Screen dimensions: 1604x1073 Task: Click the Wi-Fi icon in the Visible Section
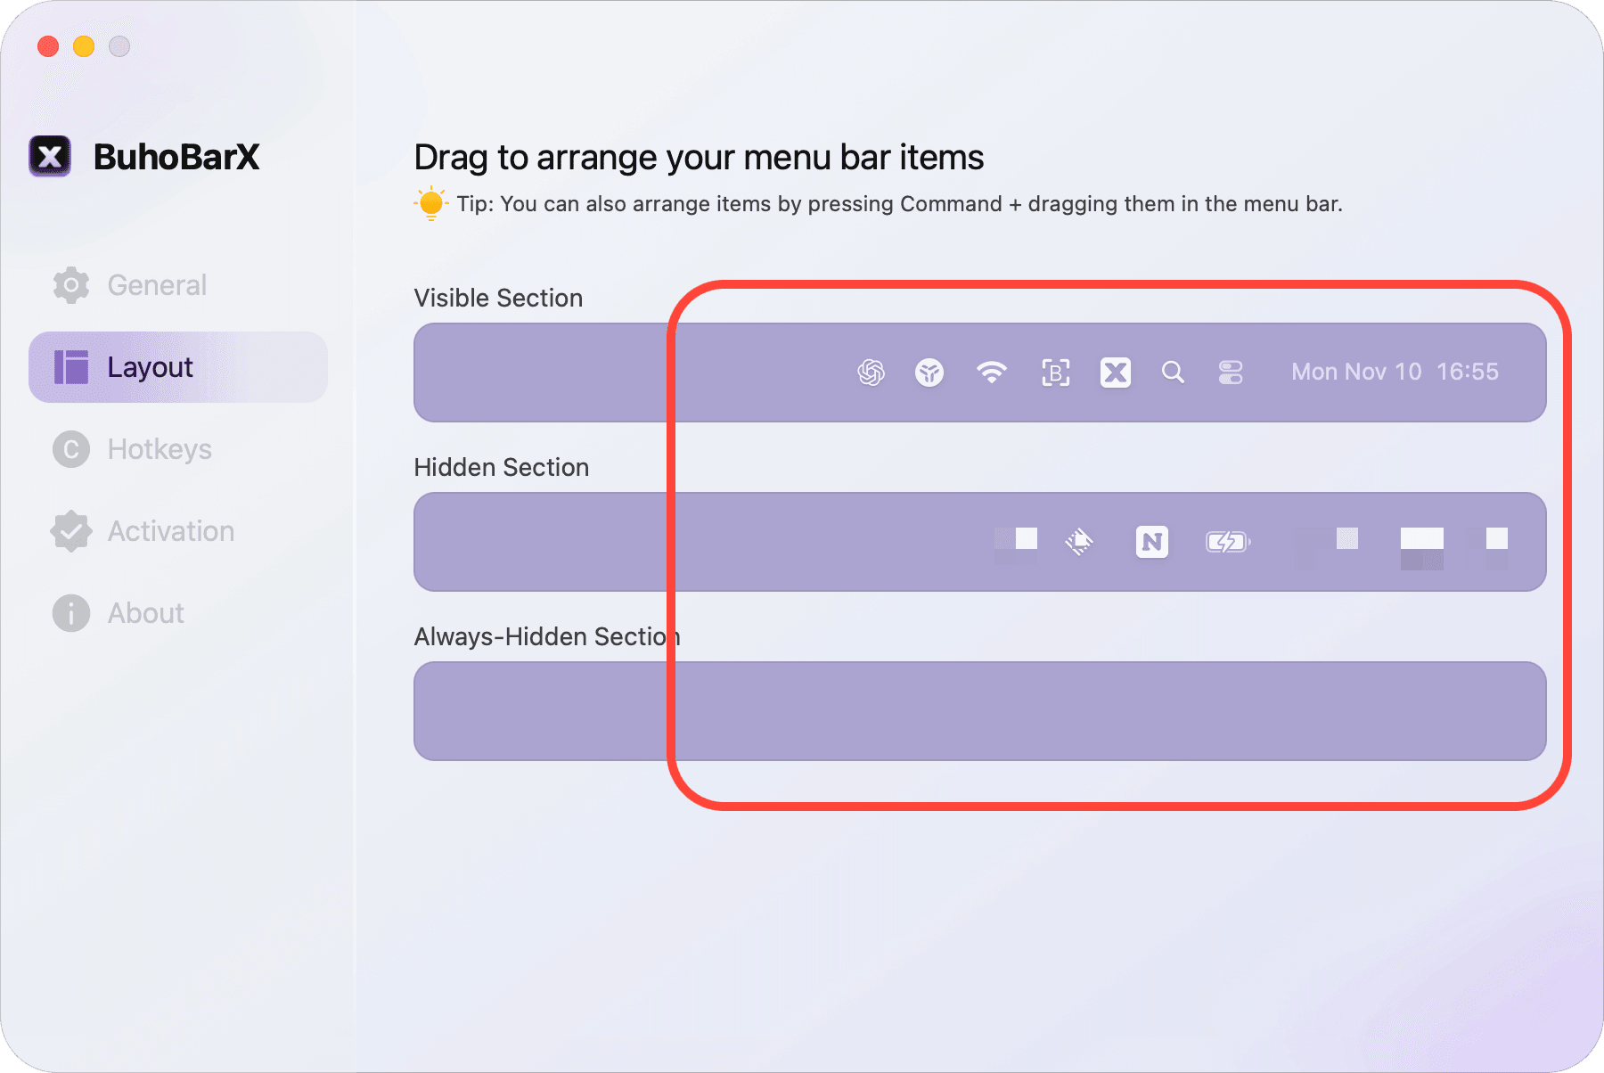coord(992,373)
